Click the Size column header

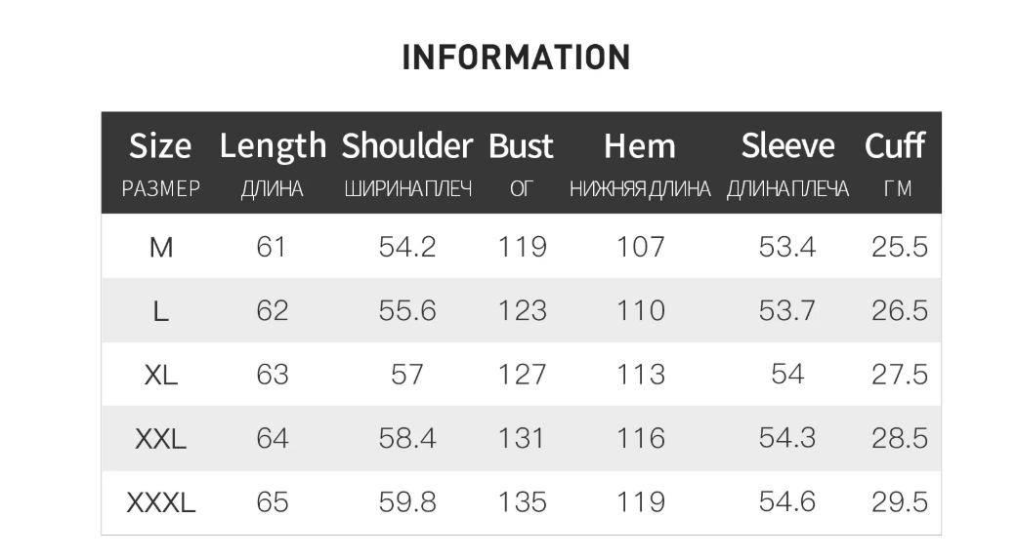(x=160, y=146)
